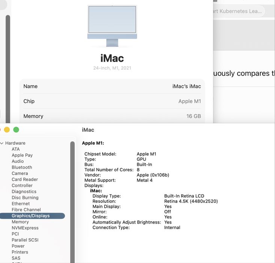Image resolution: width=275 pixels, height=263 pixels.
Task: Click the Total Number of Cores value
Action: coord(138,170)
